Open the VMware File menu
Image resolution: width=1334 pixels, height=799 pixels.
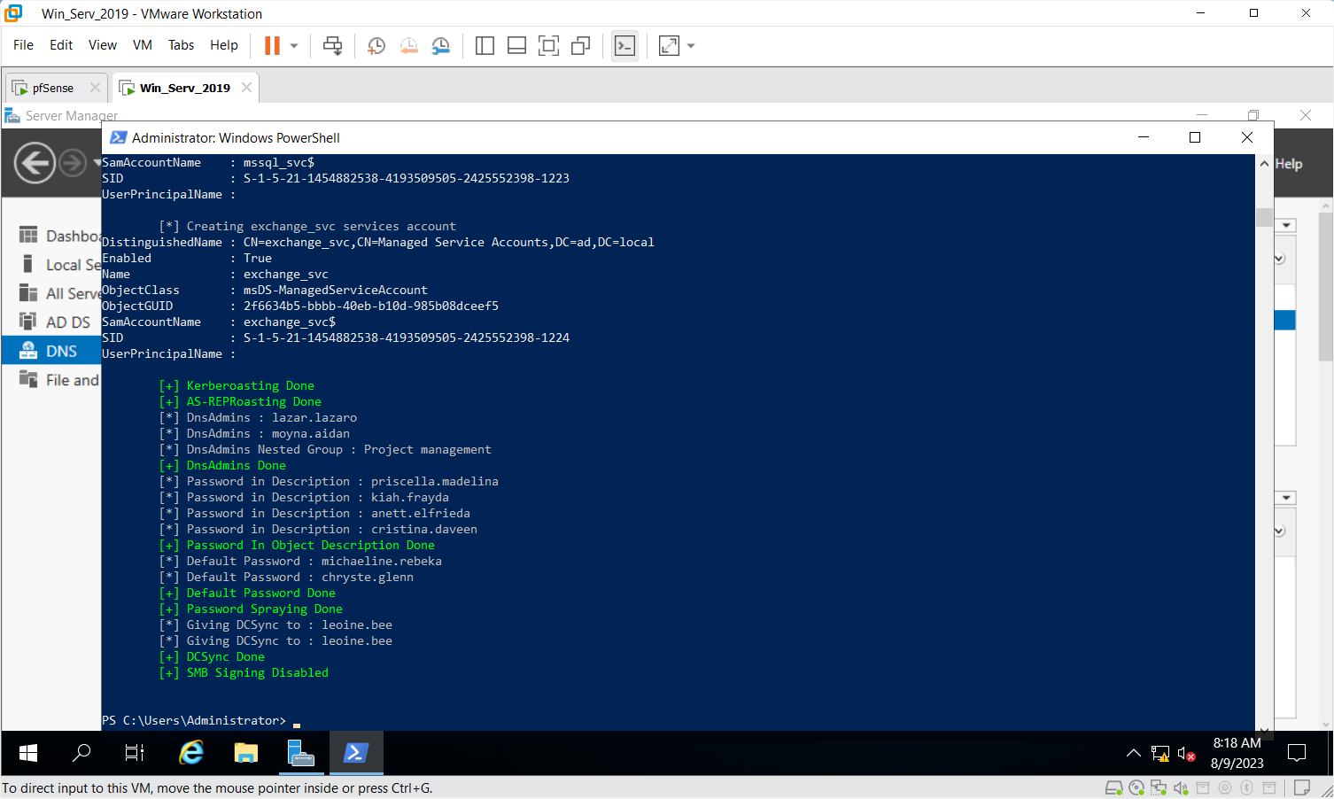[24, 45]
